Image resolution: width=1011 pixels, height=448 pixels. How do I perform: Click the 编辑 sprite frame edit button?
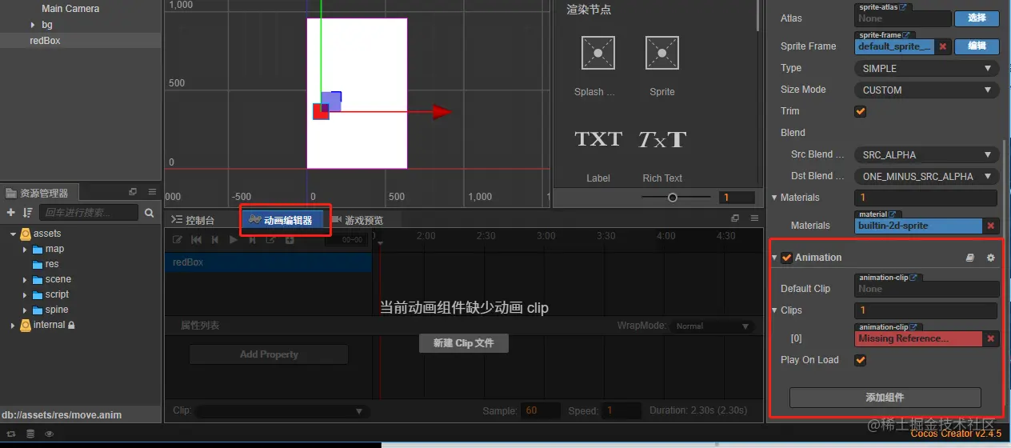977,46
